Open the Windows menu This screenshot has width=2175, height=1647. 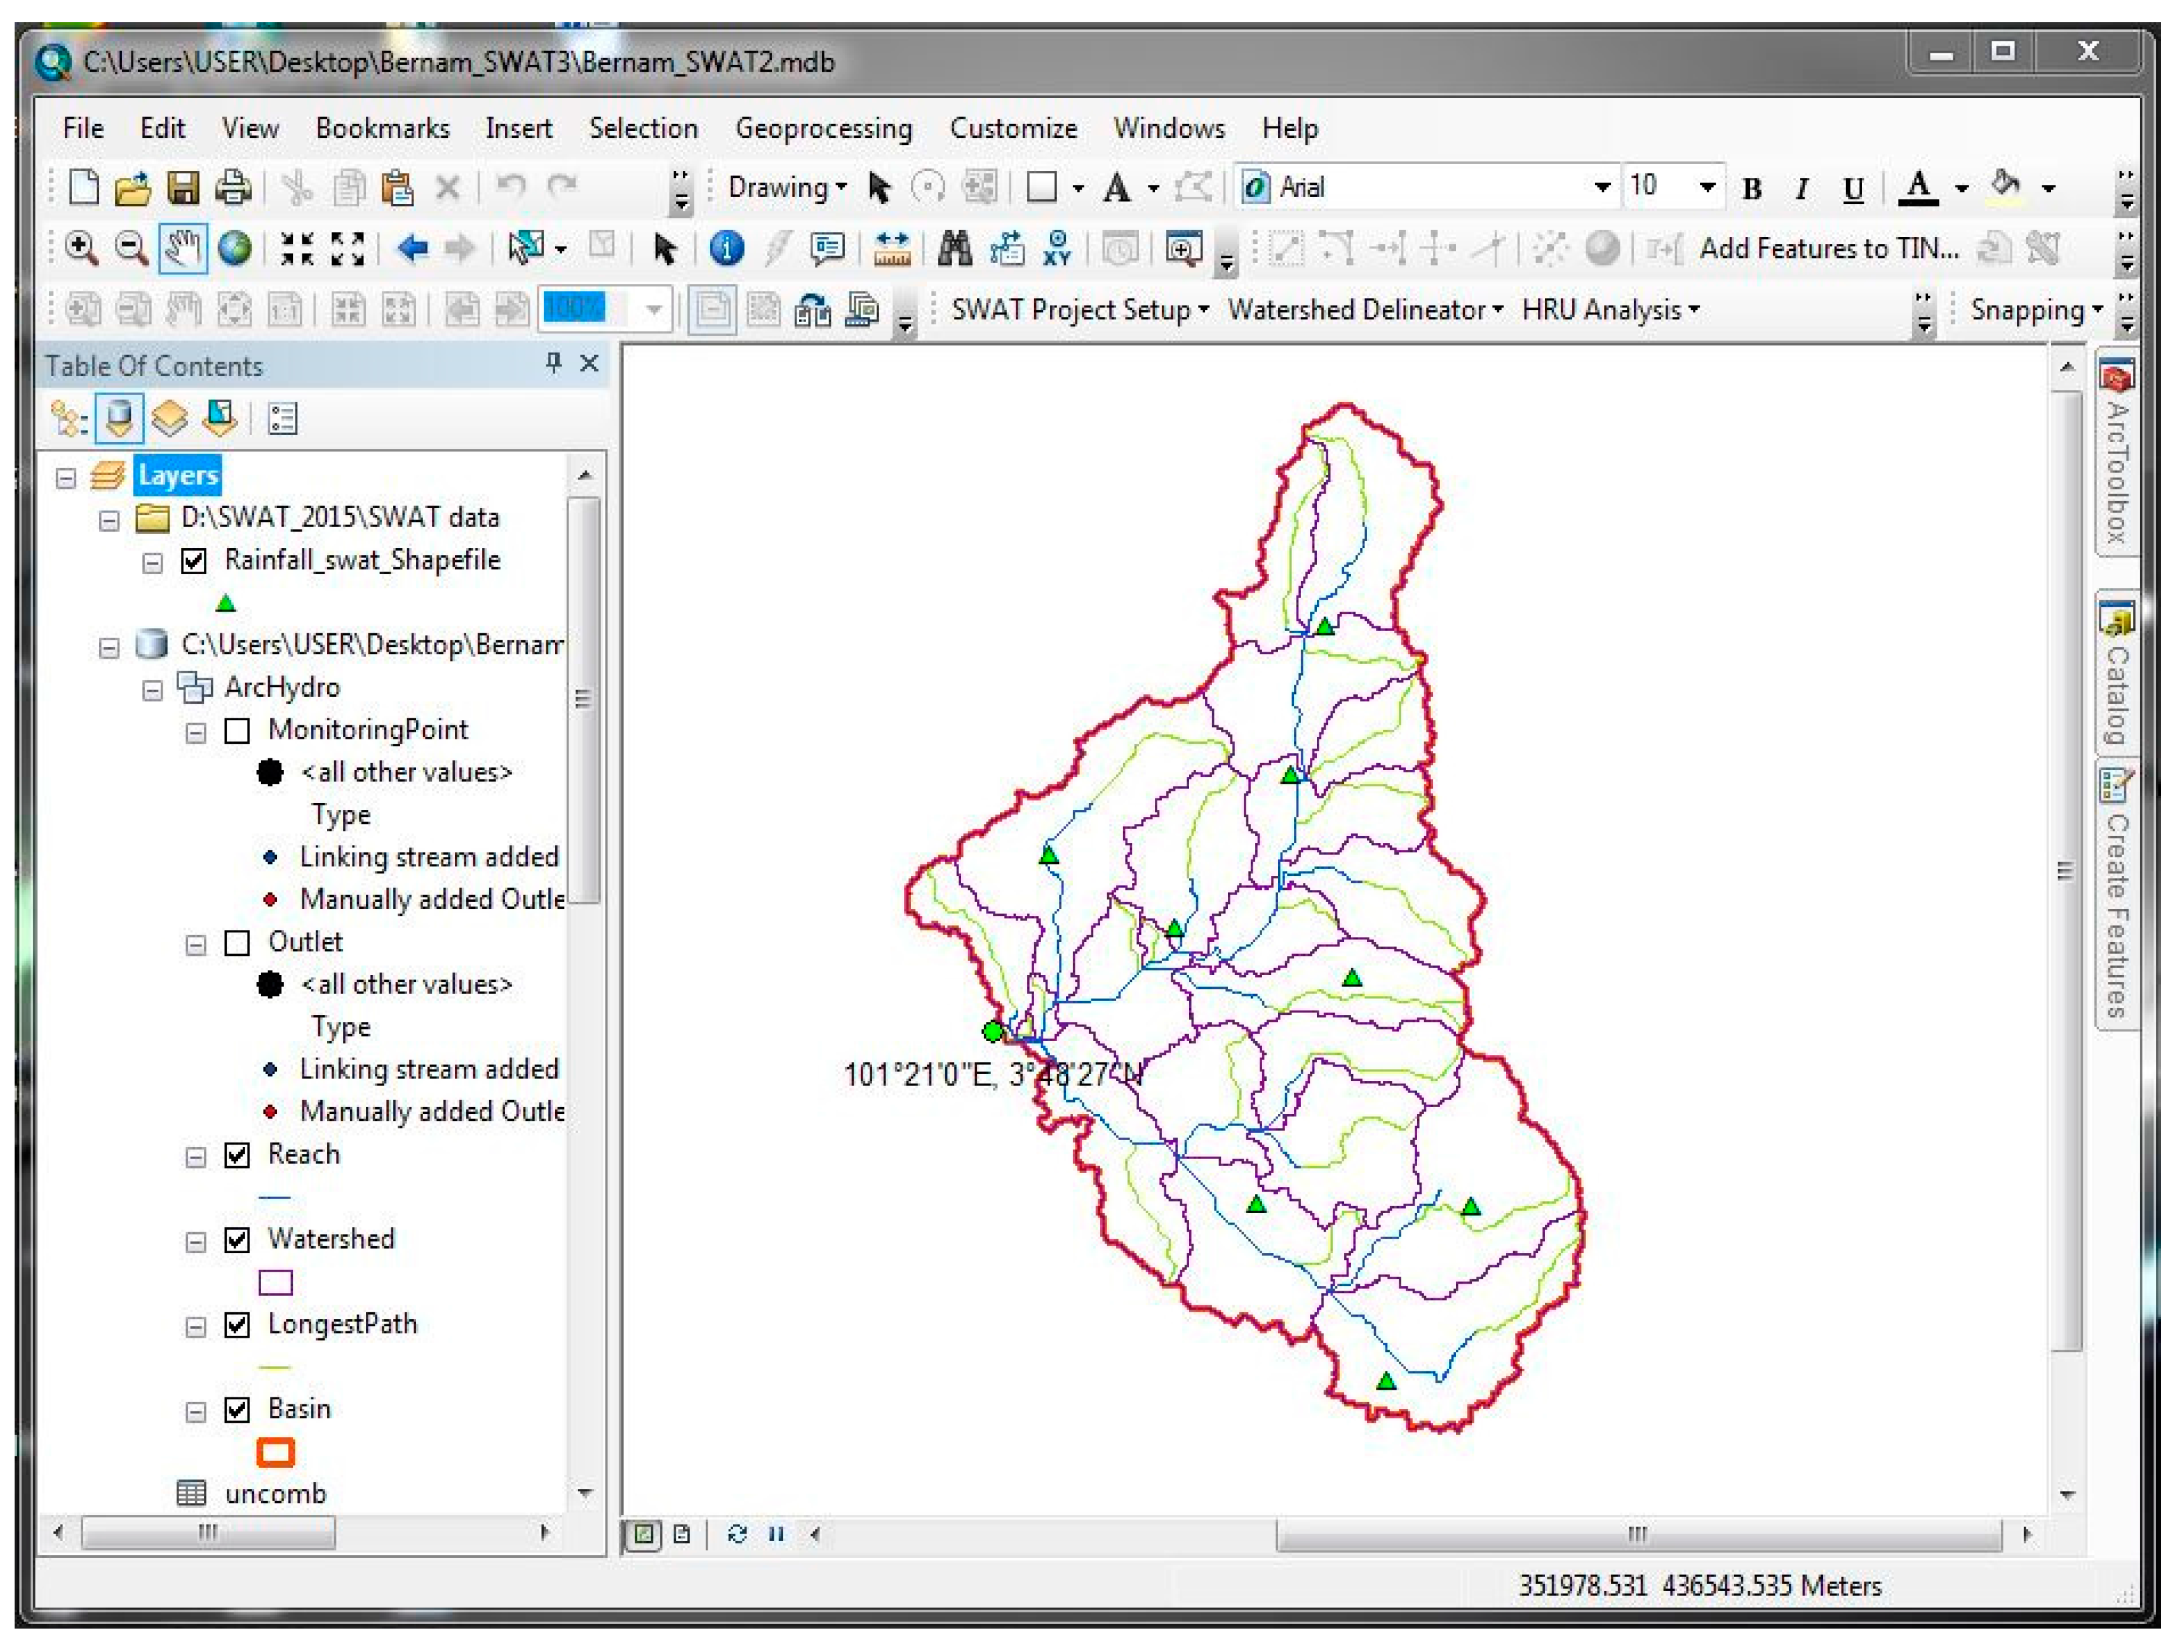[x=1169, y=128]
